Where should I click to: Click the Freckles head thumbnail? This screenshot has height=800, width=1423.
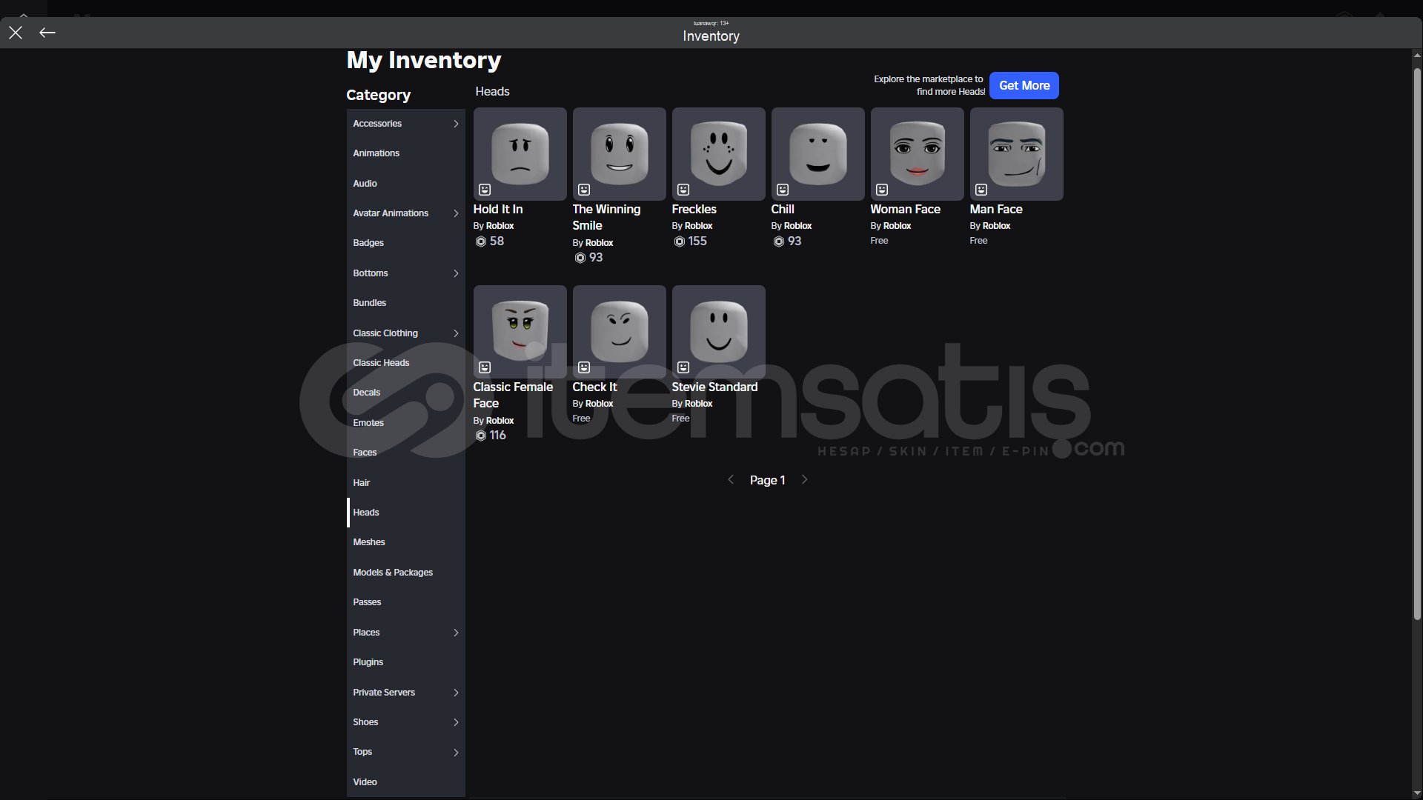(x=719, y=154)
